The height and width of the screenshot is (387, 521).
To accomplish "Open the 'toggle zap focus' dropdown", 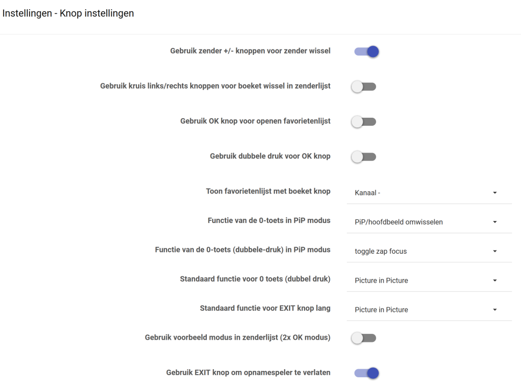I will coord(429,251).
